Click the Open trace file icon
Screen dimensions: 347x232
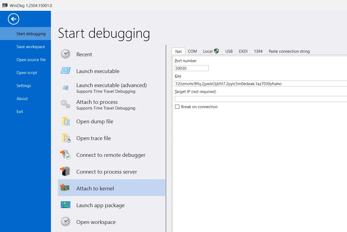pyautogui.click(x=65, y=138)
